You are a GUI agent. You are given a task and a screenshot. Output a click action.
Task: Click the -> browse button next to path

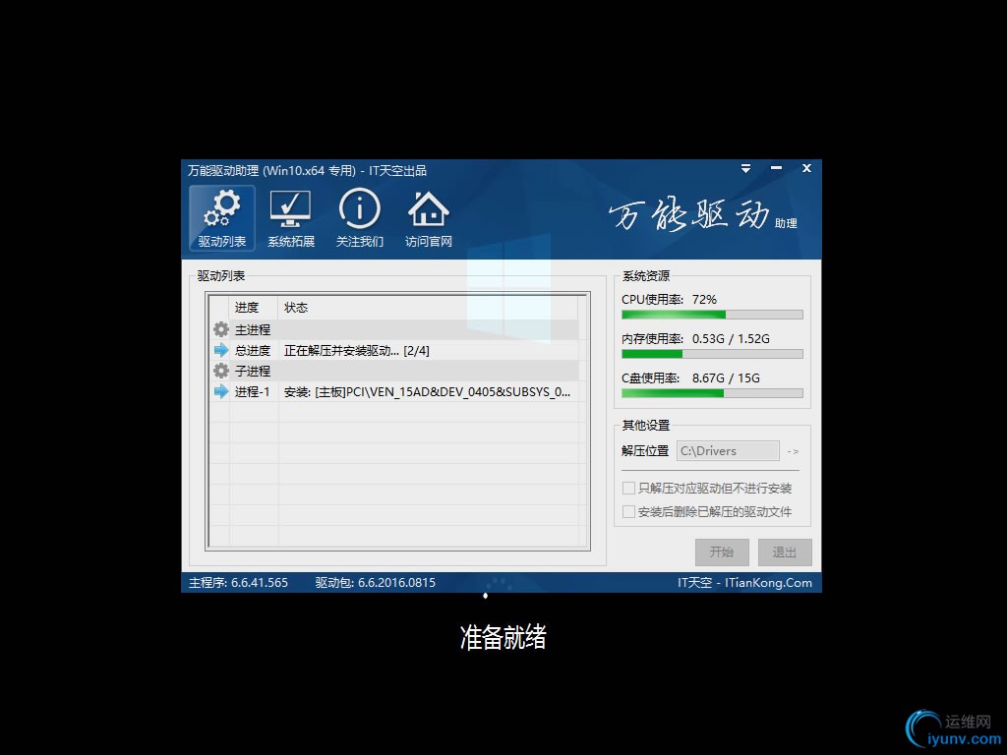pyautogui.click(x=793, y=451)
